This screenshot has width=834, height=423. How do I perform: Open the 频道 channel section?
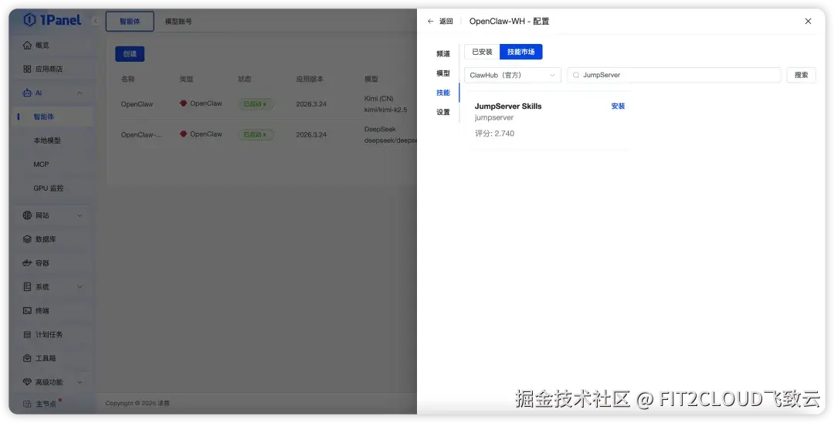[443, 54]
